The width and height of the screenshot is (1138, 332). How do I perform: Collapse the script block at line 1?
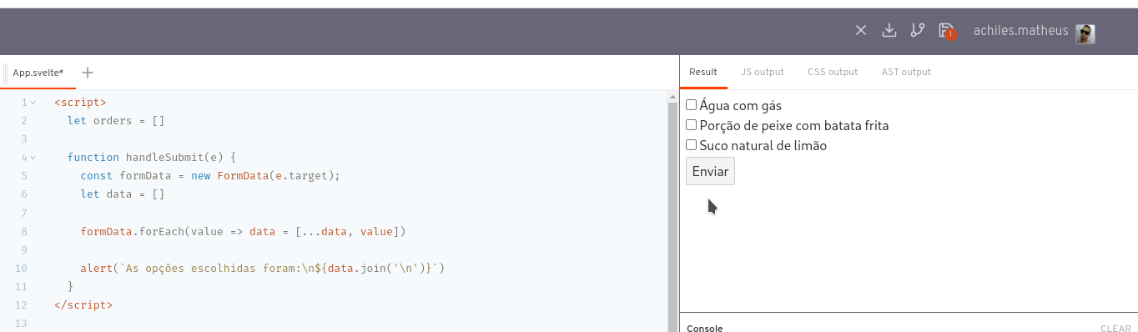33,103
